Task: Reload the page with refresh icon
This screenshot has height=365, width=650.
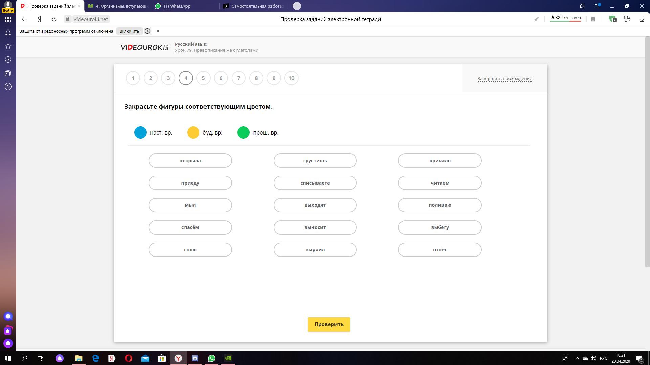Action: [x=54, y=19]
